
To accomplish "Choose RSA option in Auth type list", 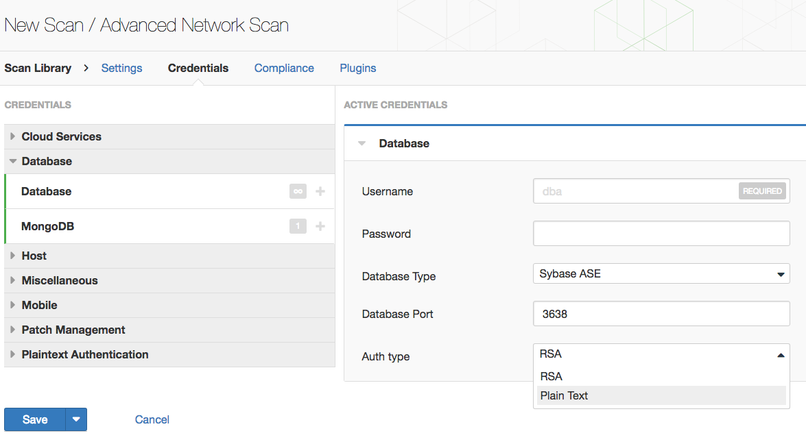I will click(661, 376).
